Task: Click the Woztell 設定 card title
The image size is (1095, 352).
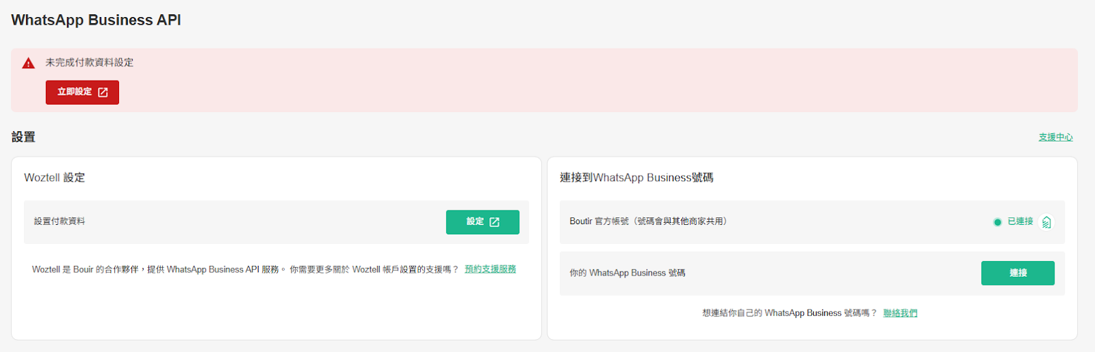Action: tap(55, 178)
